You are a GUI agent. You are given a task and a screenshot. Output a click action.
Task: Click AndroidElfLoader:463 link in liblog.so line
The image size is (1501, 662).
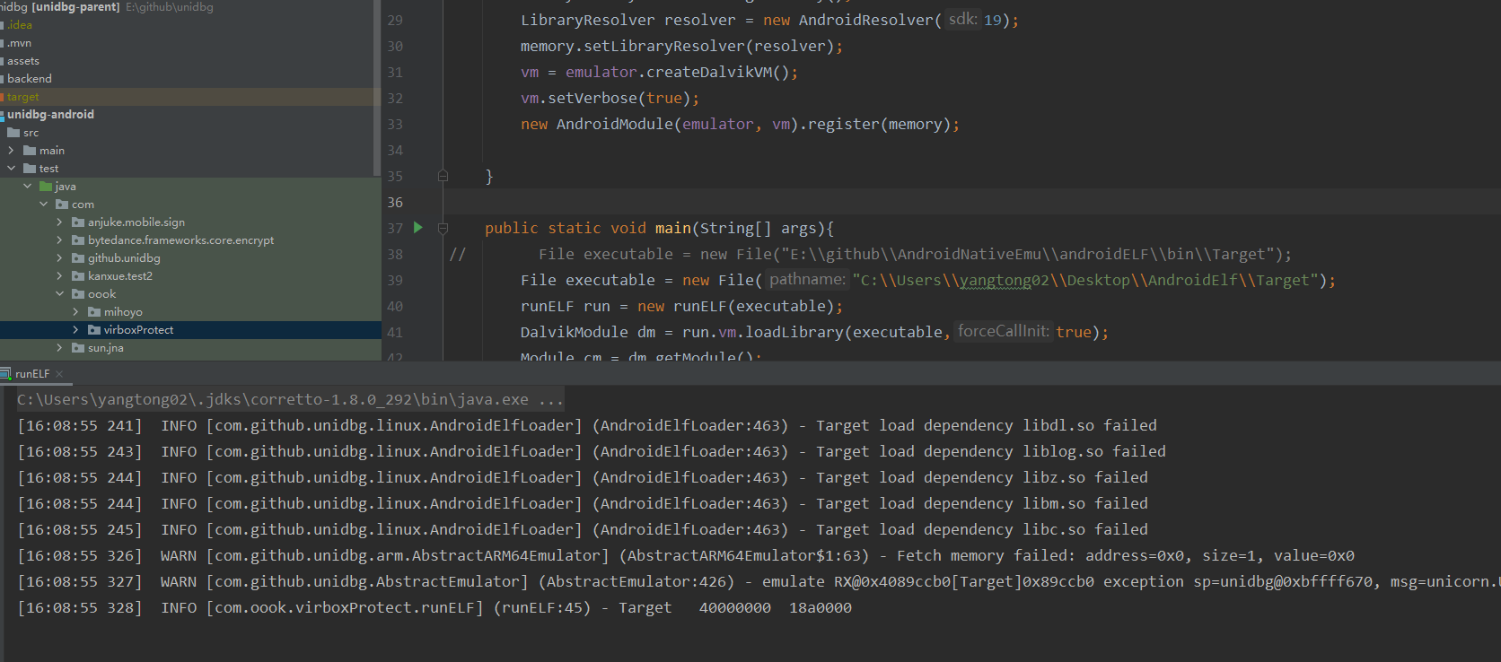click(x=689, y=452)
